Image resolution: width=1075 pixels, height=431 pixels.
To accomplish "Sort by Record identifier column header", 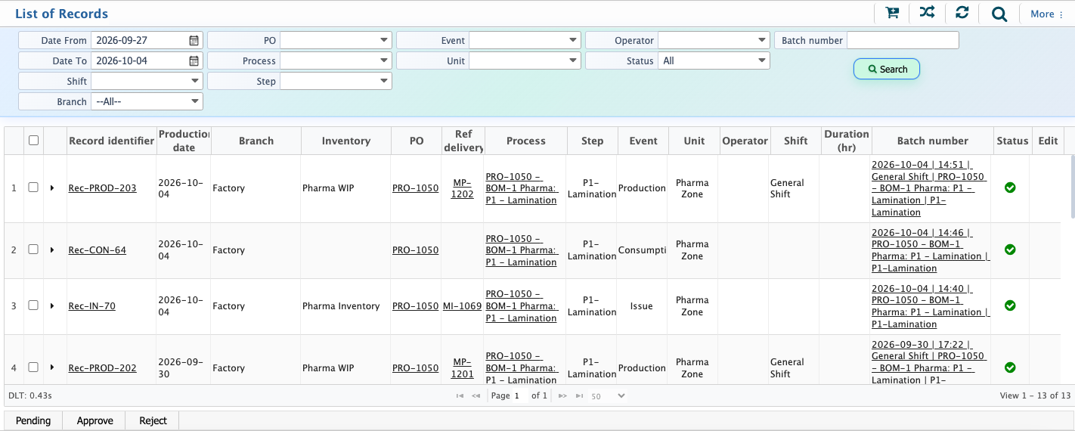I will click(111, 141).
